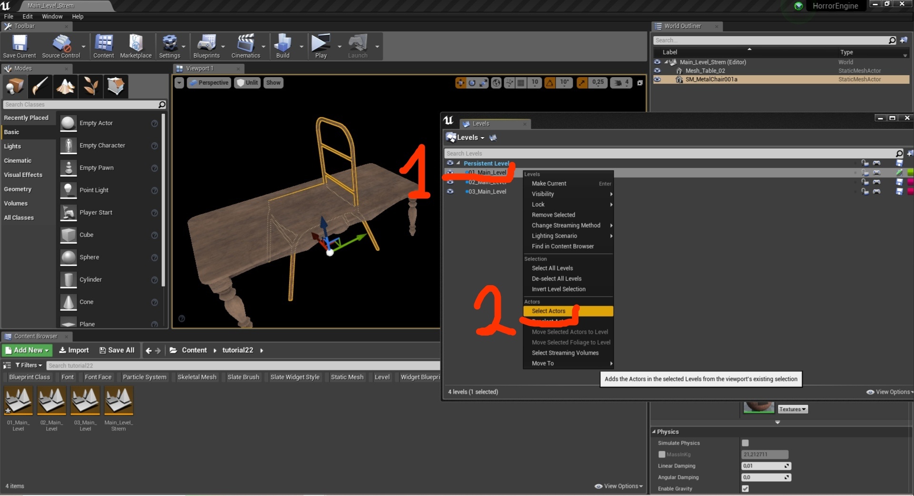Open Add New dropdown button

click(x=27, y=350)
